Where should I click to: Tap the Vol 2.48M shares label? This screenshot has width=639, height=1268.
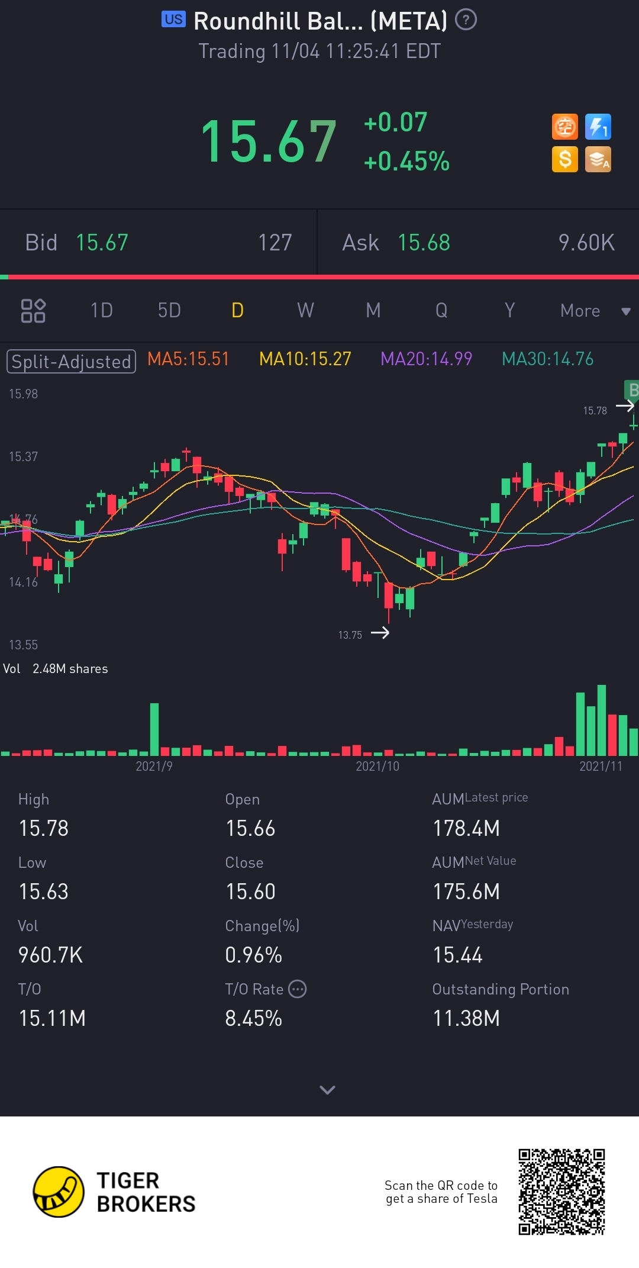click(x=56, y=668)
